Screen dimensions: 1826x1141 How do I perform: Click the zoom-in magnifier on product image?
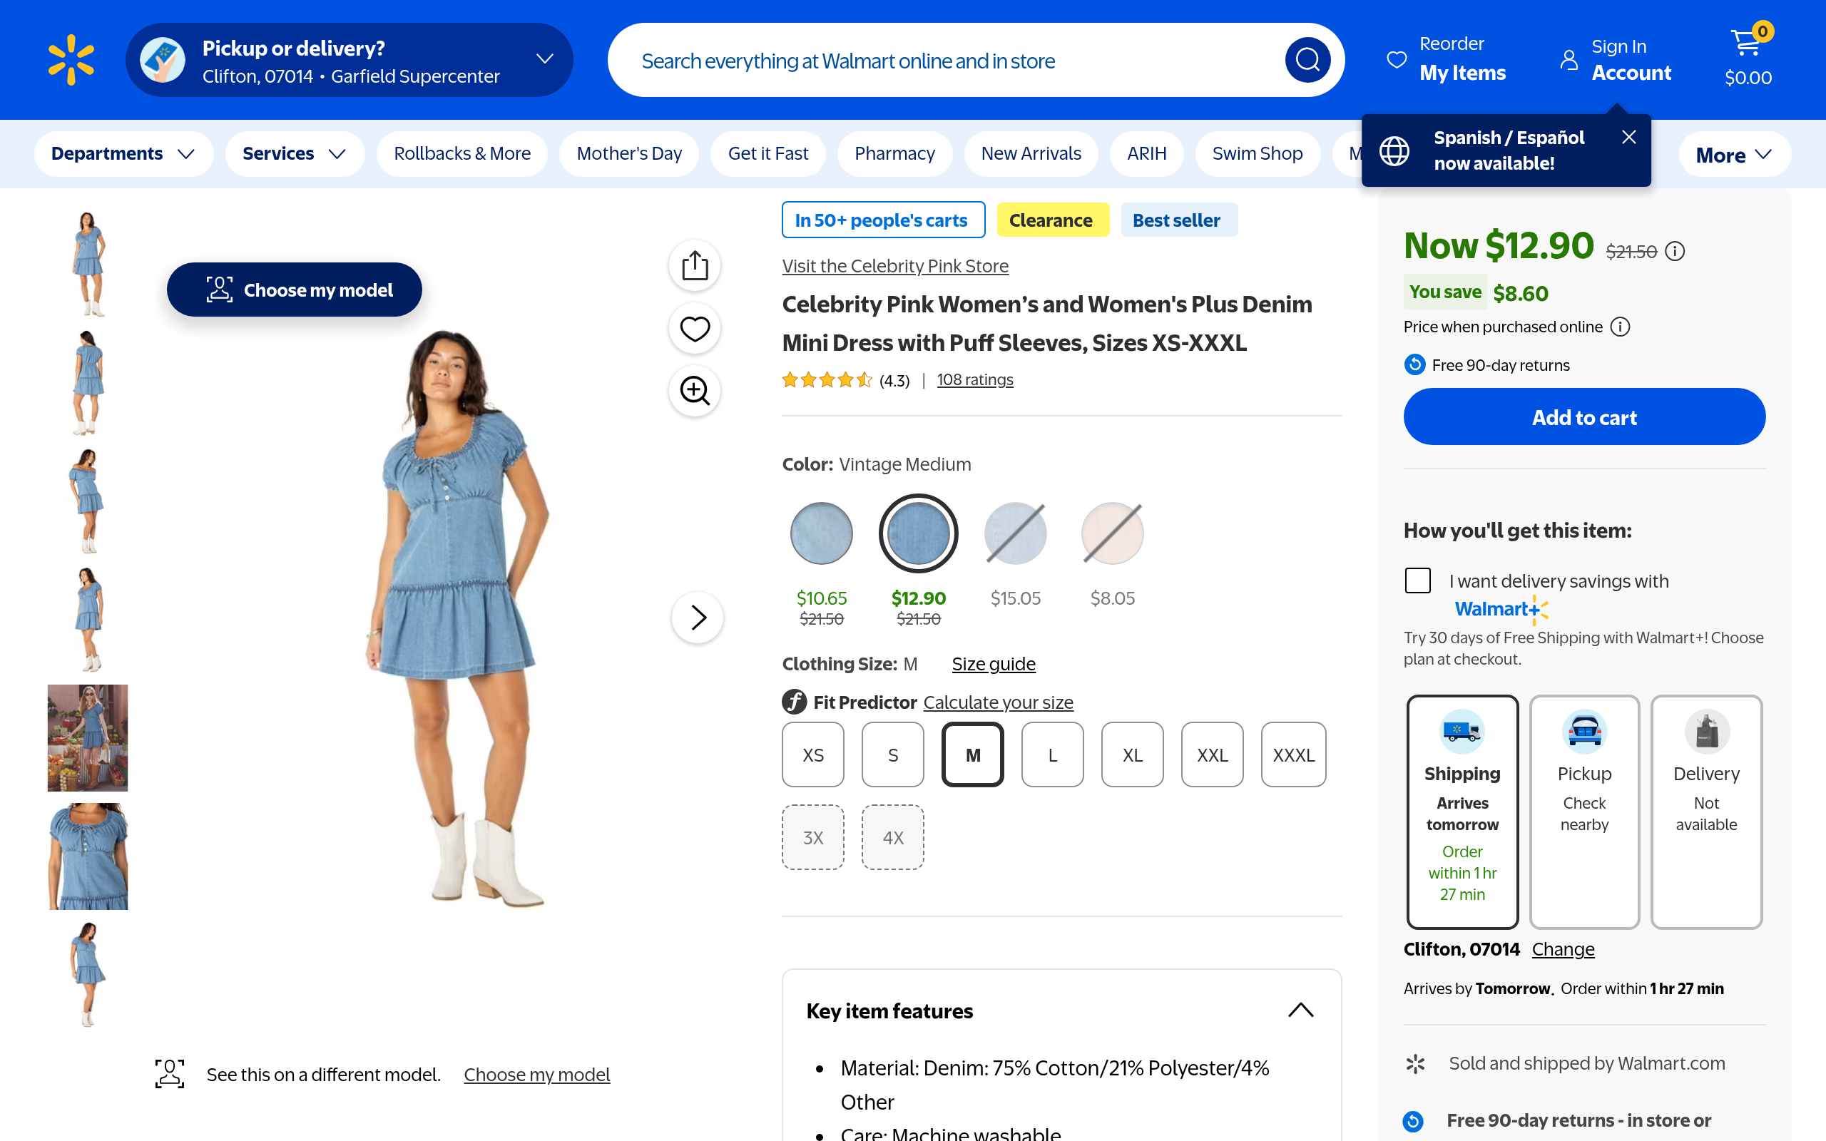(x=694, y=391)
